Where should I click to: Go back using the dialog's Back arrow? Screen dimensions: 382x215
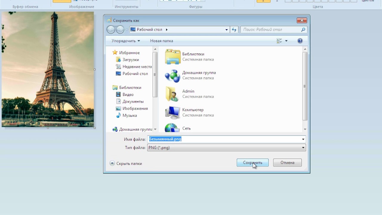click(111, 30)
